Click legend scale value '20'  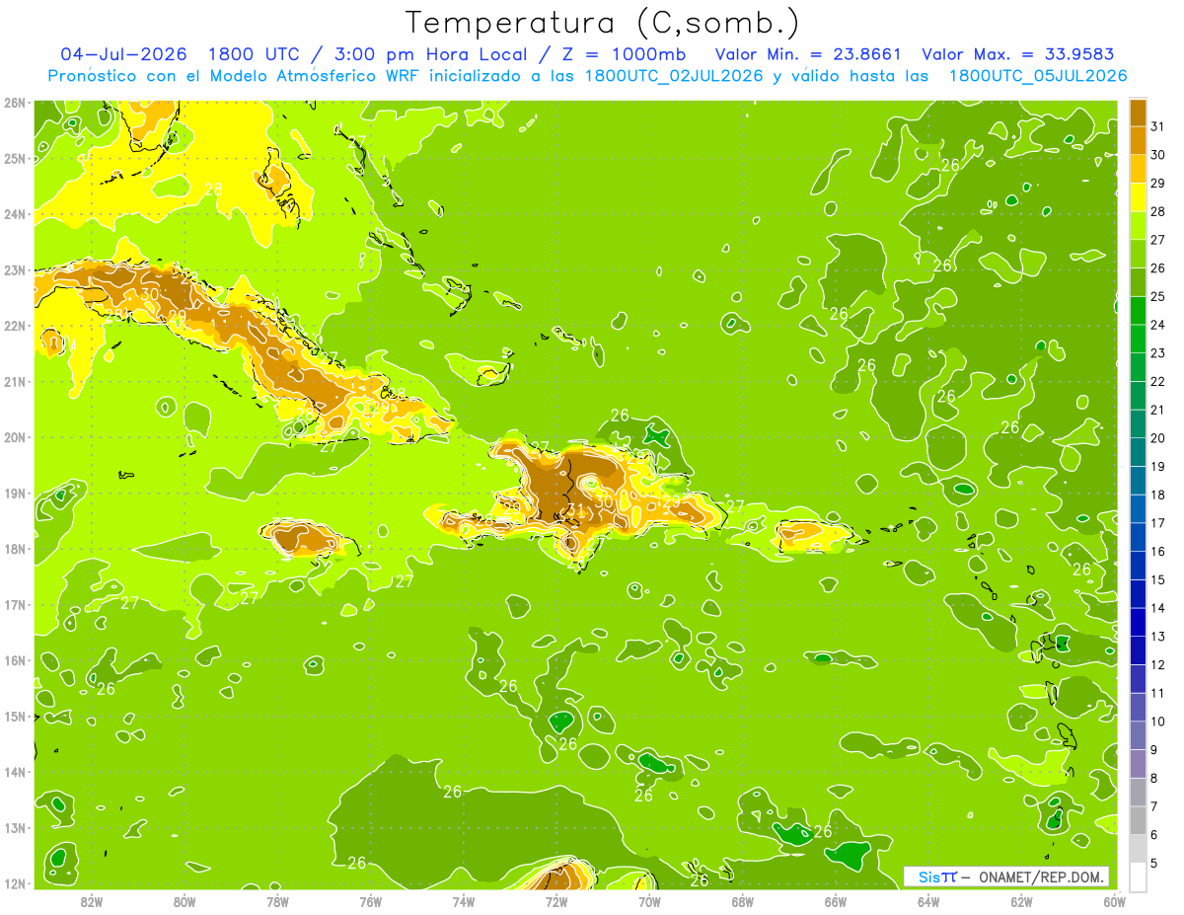click(1157, 438)
